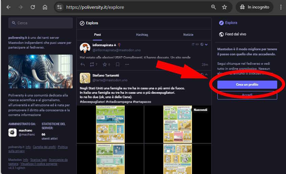The height and width of the screenshot is (174, 286).
Task: Expand informapirata's post with the chevron
Action: pos(206,45)
